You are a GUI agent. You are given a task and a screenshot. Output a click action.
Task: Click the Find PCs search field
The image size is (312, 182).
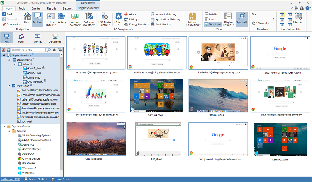click(29, 50)
